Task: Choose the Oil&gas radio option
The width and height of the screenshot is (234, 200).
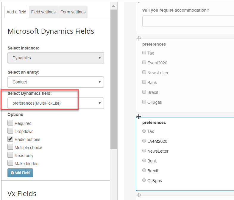Action: click(144, 180)
